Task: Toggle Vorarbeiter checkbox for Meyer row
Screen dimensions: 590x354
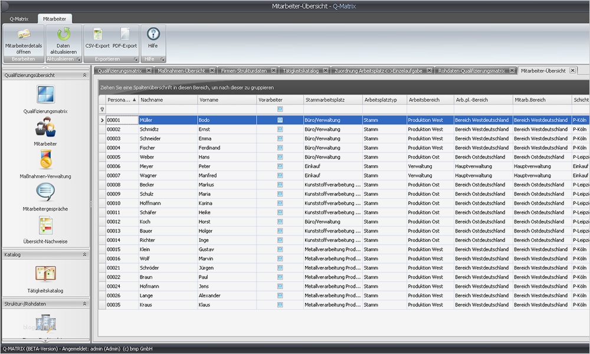Action: [x=280, y=166]
